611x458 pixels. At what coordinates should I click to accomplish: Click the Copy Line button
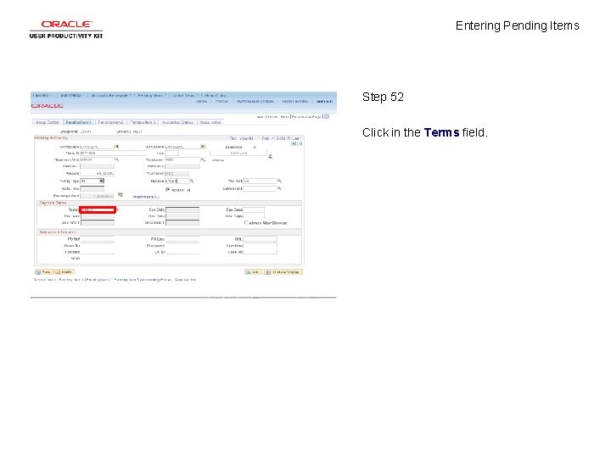tap(238, 153)
